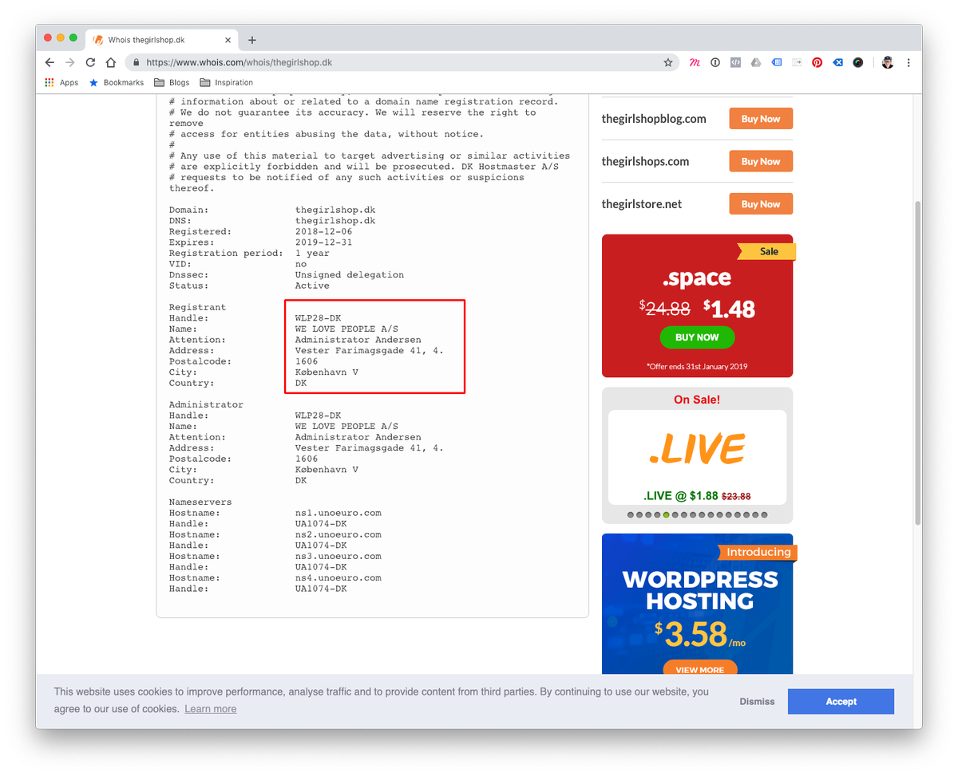
Task: Open the color wheel extension icon
Action: 858,62
